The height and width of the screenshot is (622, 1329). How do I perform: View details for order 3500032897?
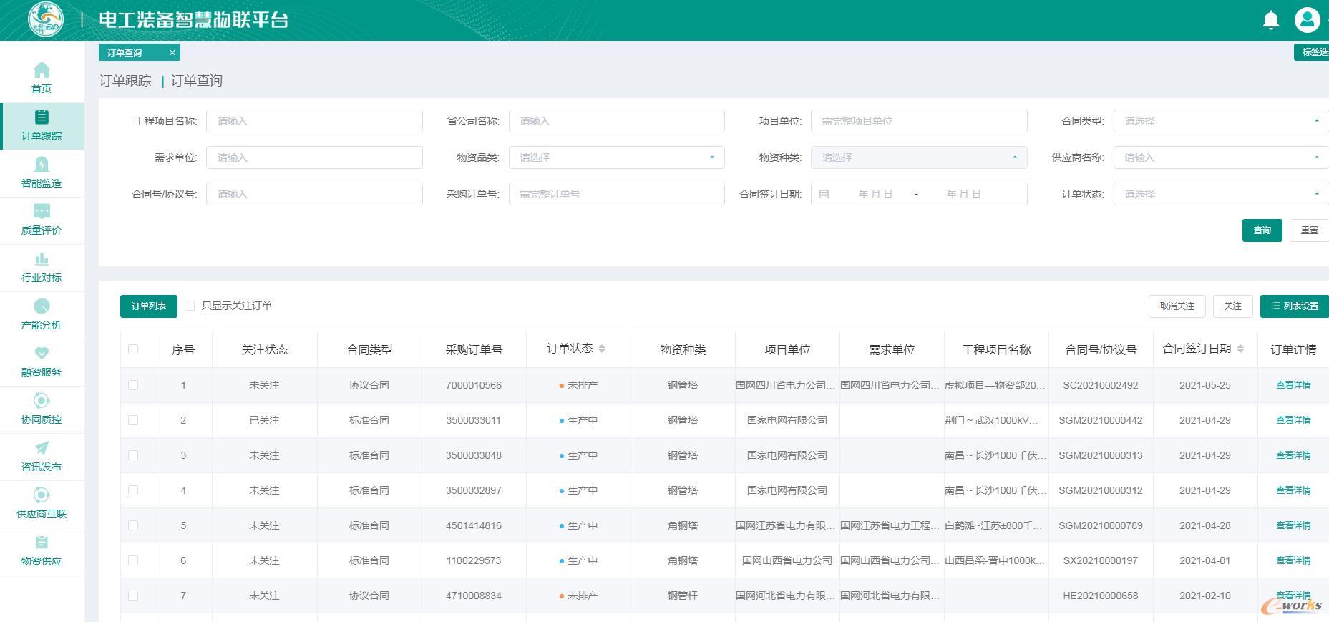click(x=1293, y=490)
